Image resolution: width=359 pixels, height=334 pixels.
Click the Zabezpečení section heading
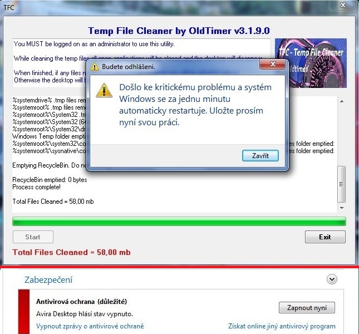[x=48, y=280]
